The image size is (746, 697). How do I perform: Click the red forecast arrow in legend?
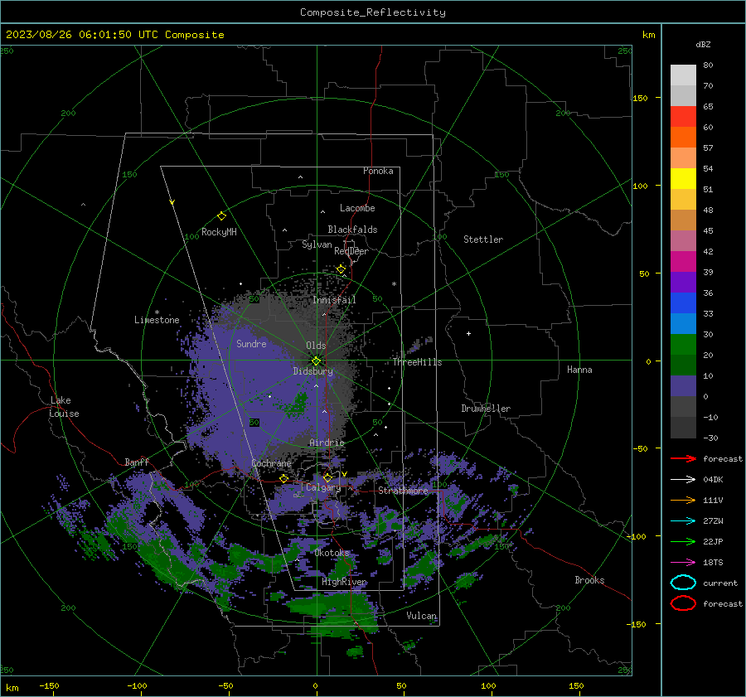(x=683, y=458)
